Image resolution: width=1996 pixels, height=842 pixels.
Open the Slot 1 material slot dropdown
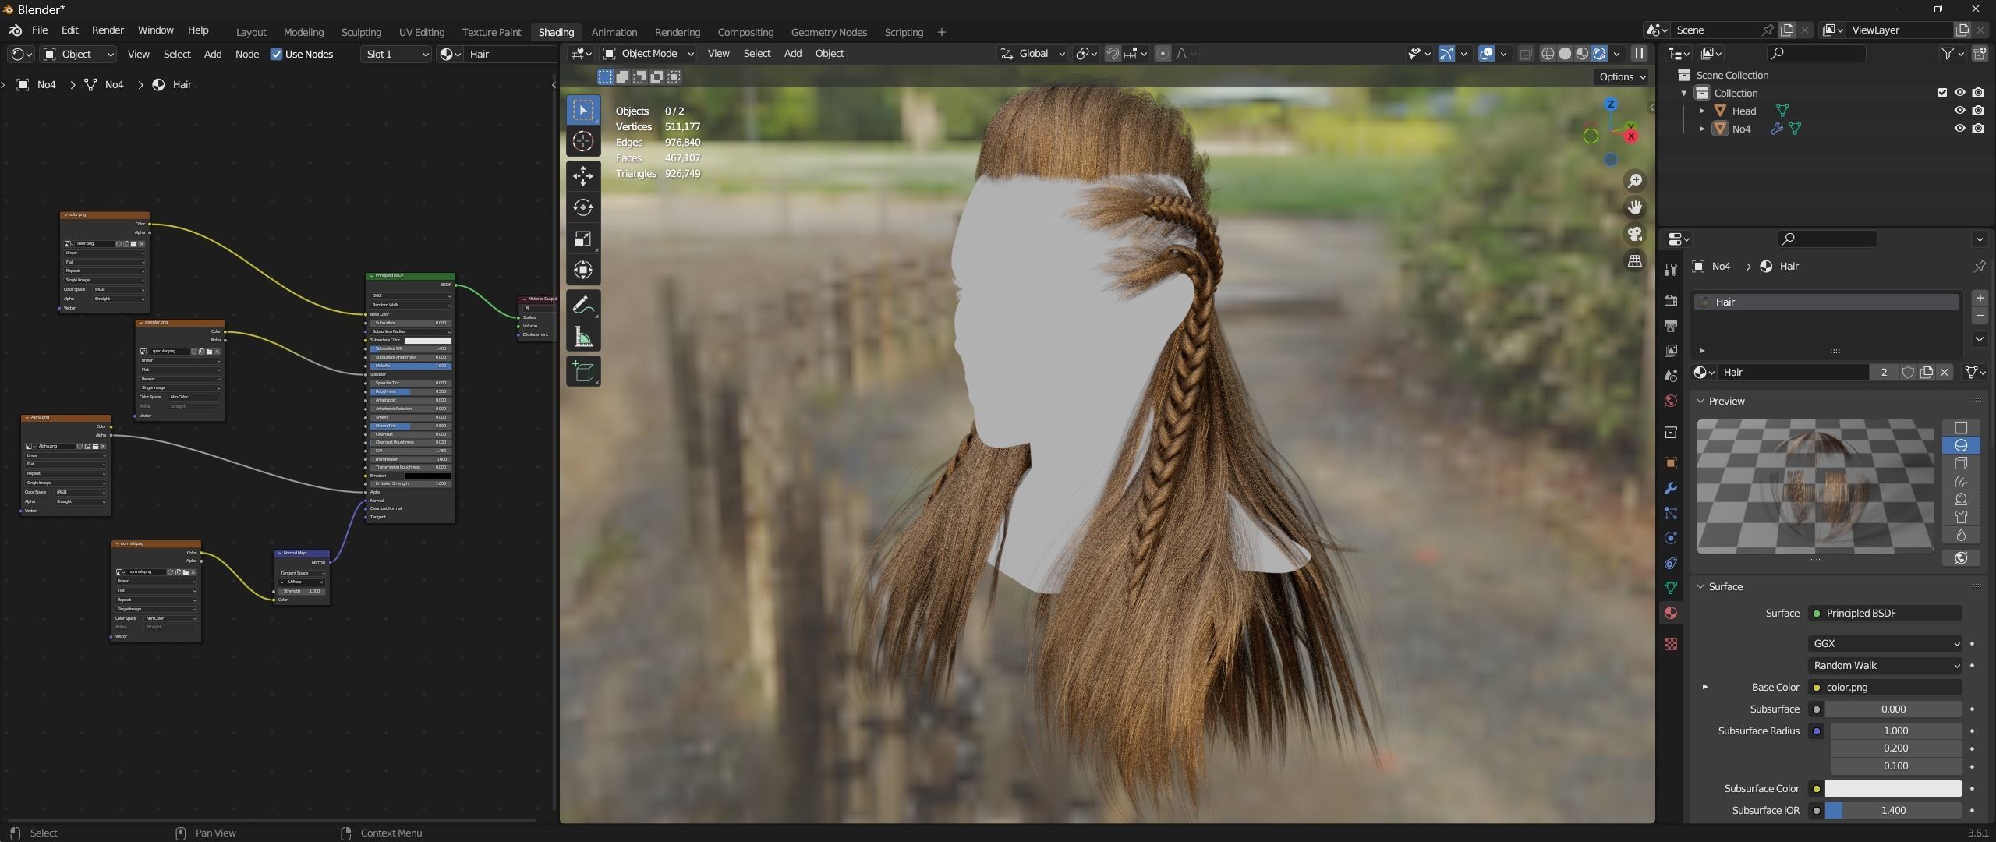coord(396,54)
